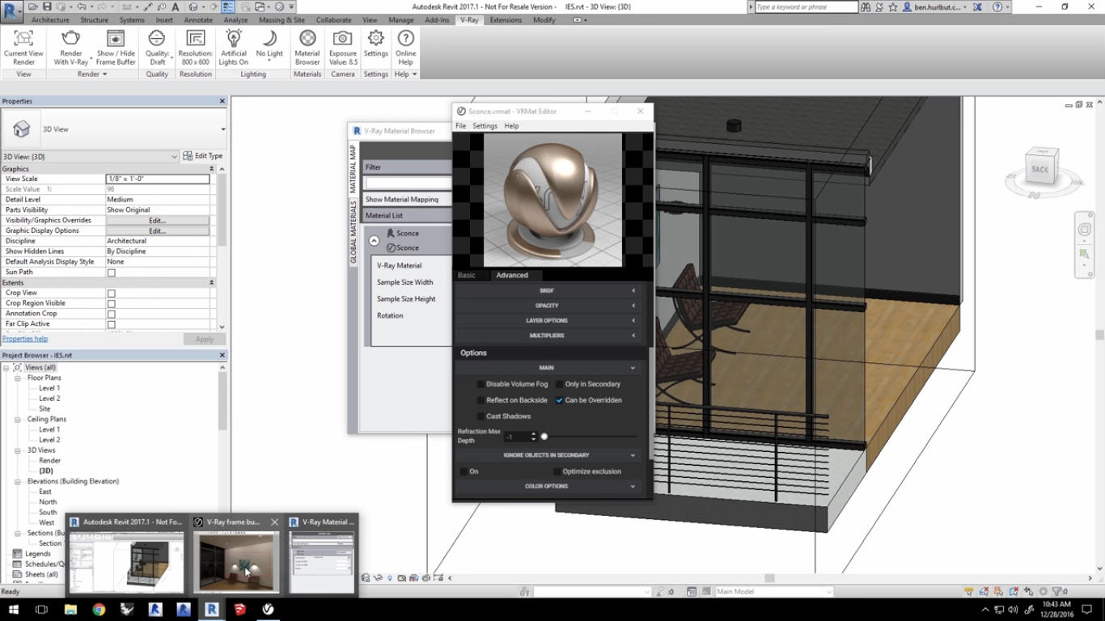Switch to the Basic tab
This screenshot has width=1105, height=621.
(x=467, y=275)
